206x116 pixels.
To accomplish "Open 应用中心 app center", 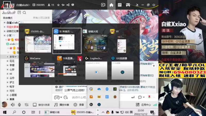I will click(x=143, y=105).
